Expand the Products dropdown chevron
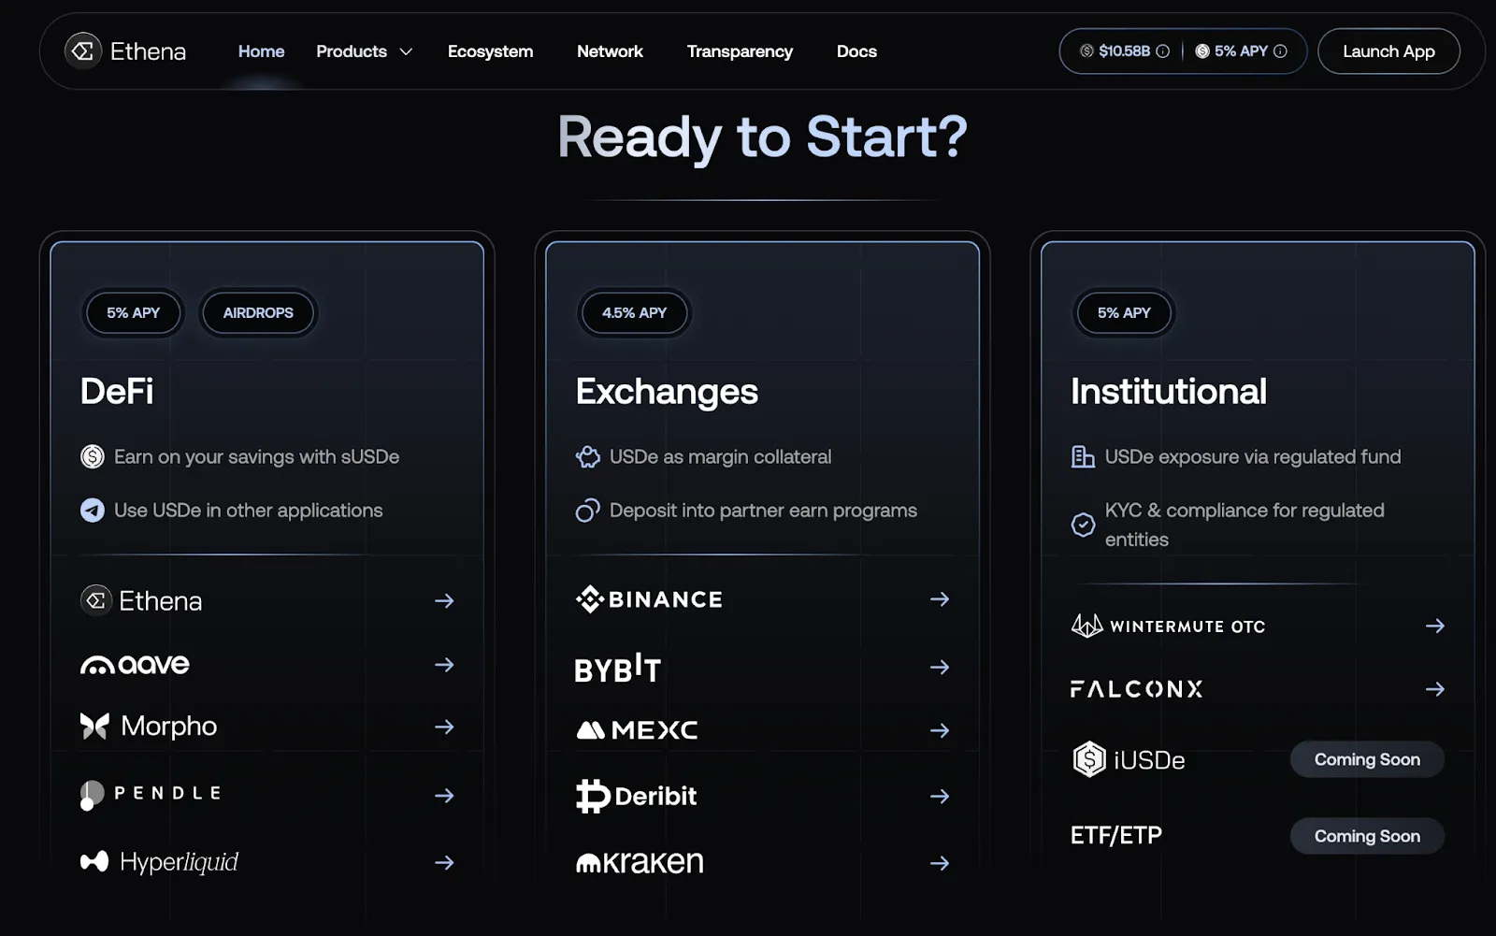The width and height of the screenshot is (1496, 936). (406, 51)
